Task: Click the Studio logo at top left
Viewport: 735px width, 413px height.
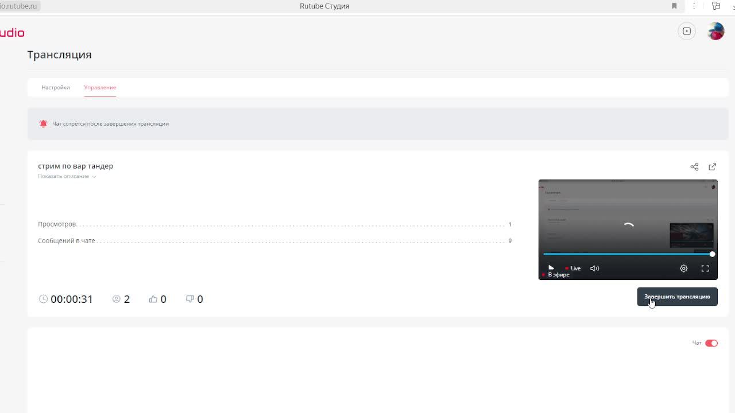Action: click(x=12, y=33)
